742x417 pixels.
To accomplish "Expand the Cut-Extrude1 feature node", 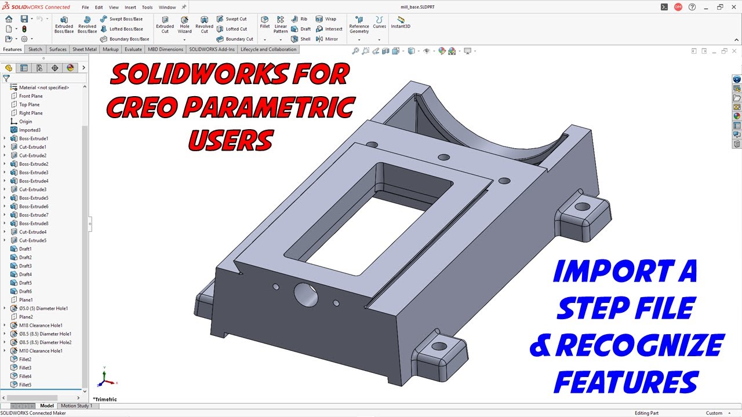I will coord(5,147).
